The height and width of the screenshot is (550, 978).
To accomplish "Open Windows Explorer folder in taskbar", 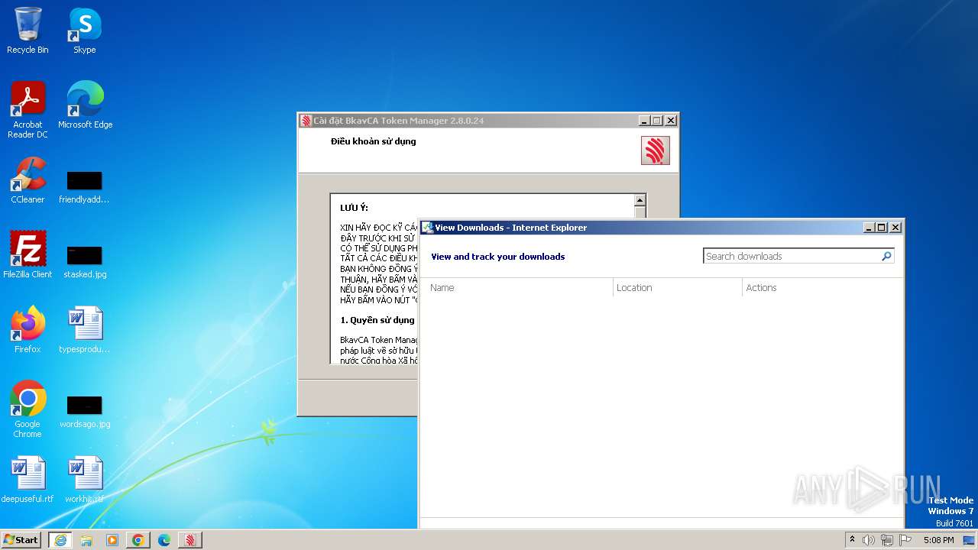I will coord(86,540).
